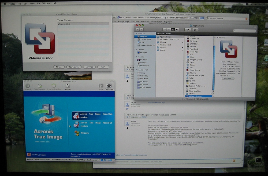268x176 pixels.
Task: Open the Apple menu
Action: point(5,4)
